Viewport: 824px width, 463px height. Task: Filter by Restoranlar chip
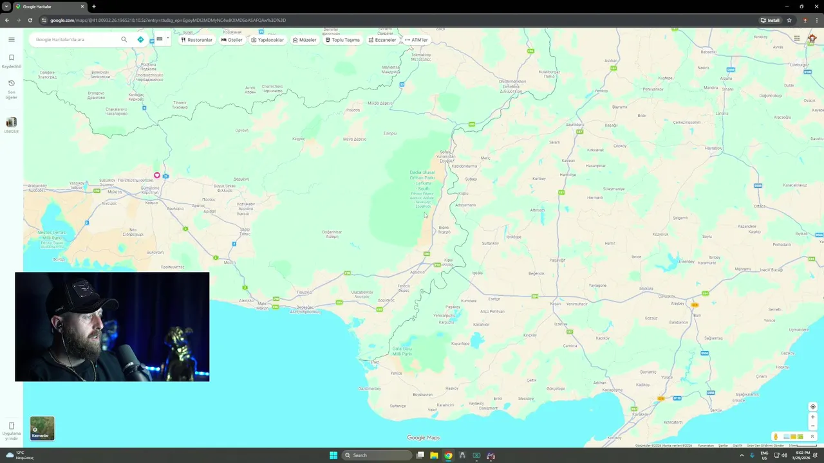coord(196,40)
